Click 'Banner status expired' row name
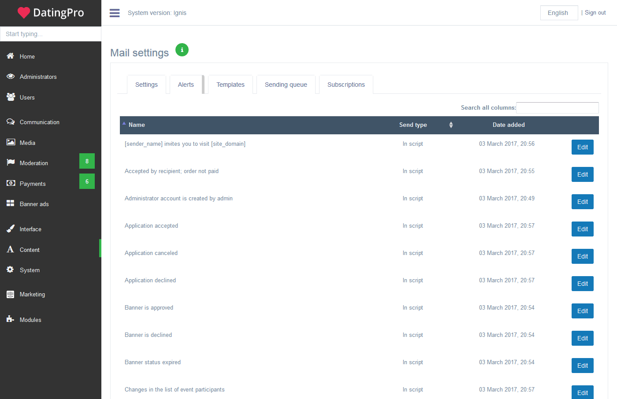Image resolution: width=617 pixels, height=399 pixels. pyautogui.click(x=152, y=362)
